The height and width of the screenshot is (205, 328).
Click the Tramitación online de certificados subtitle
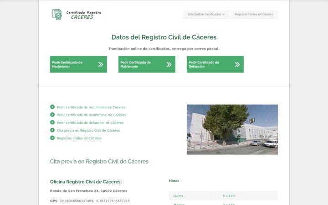point(164,49)
